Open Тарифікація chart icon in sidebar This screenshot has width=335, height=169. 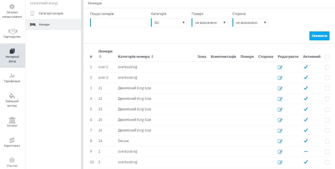click(x=13, y=75)
